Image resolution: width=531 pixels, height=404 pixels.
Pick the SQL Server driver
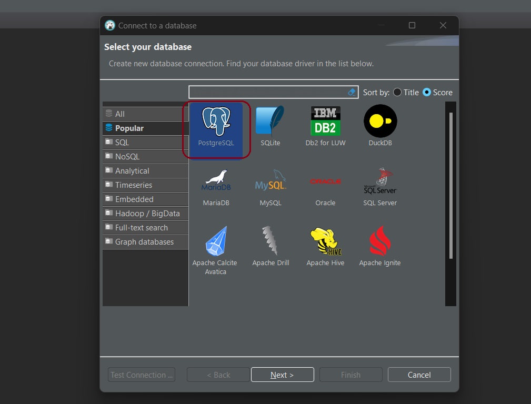(x=380, y=187)
